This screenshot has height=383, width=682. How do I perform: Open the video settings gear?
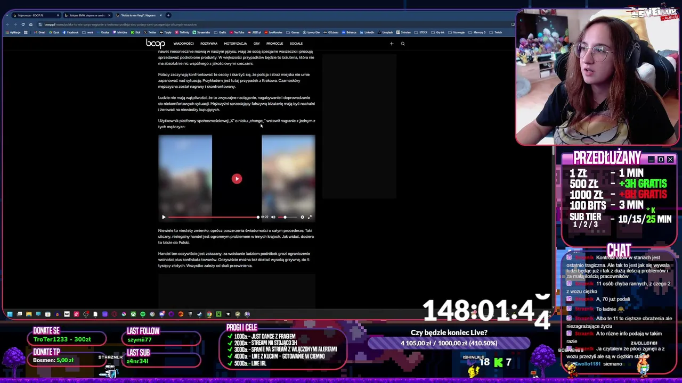[302, 217]
